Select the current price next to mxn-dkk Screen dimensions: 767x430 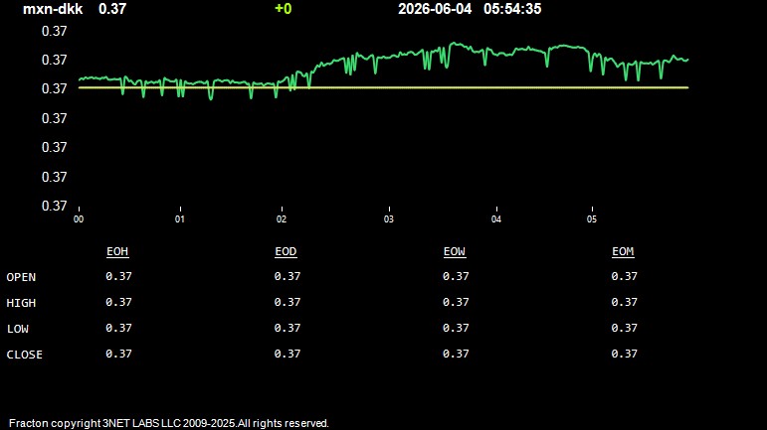click(x=112, y=9)
